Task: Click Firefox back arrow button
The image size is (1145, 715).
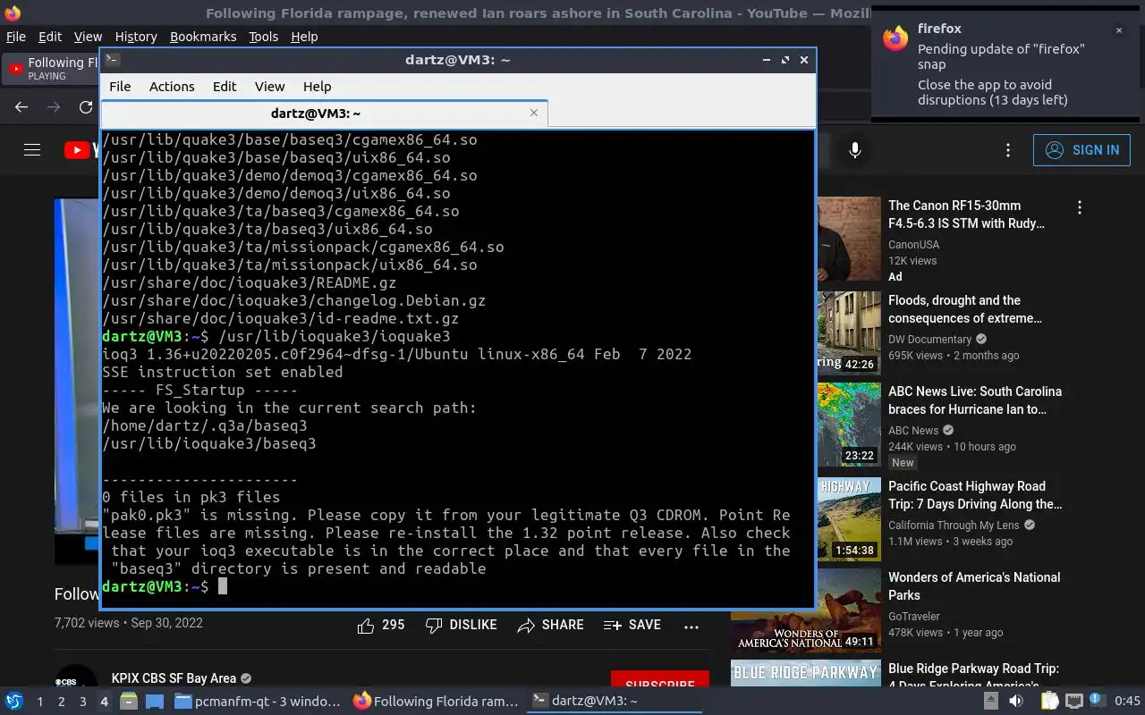Action: (x=21, y=107)
